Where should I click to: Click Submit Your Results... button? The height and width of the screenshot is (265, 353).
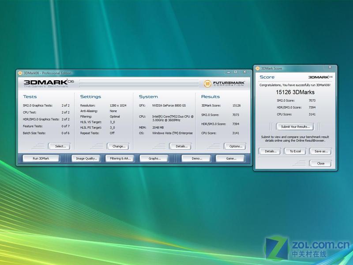coord(295,127)
